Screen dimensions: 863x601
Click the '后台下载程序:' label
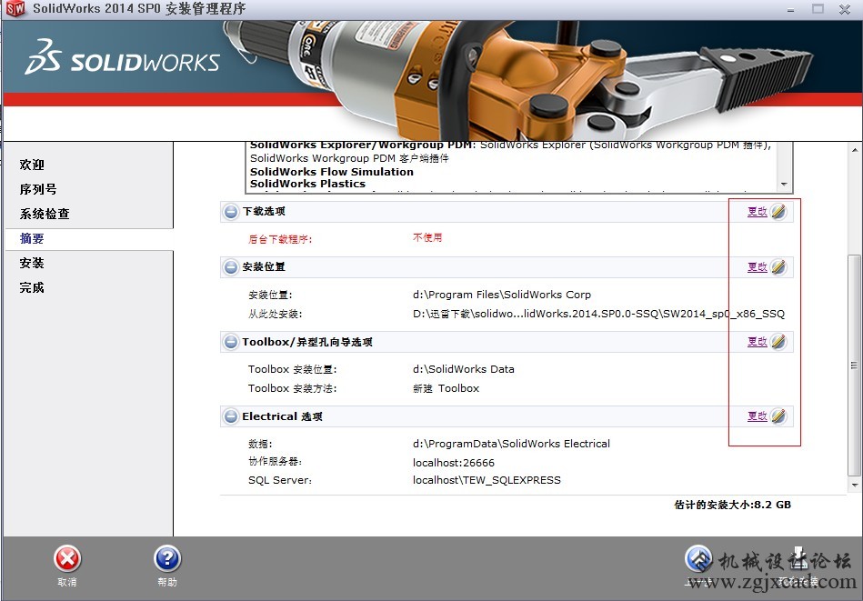coord(280,239)
